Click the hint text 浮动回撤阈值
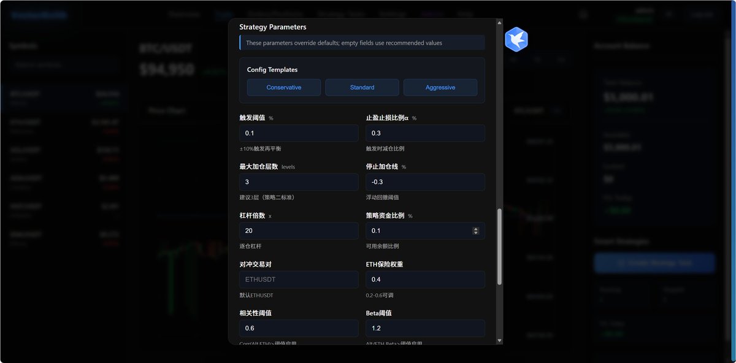 point(383,197)
